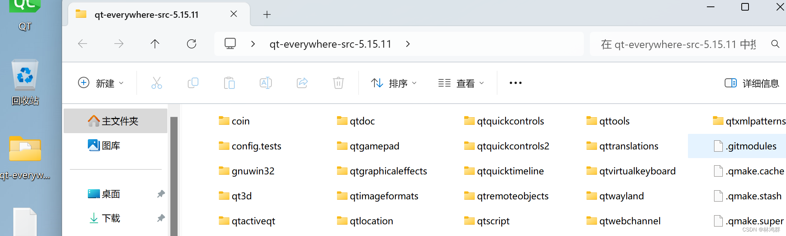
Task: Select the .qmake.super file
Action: pos(749,221)
